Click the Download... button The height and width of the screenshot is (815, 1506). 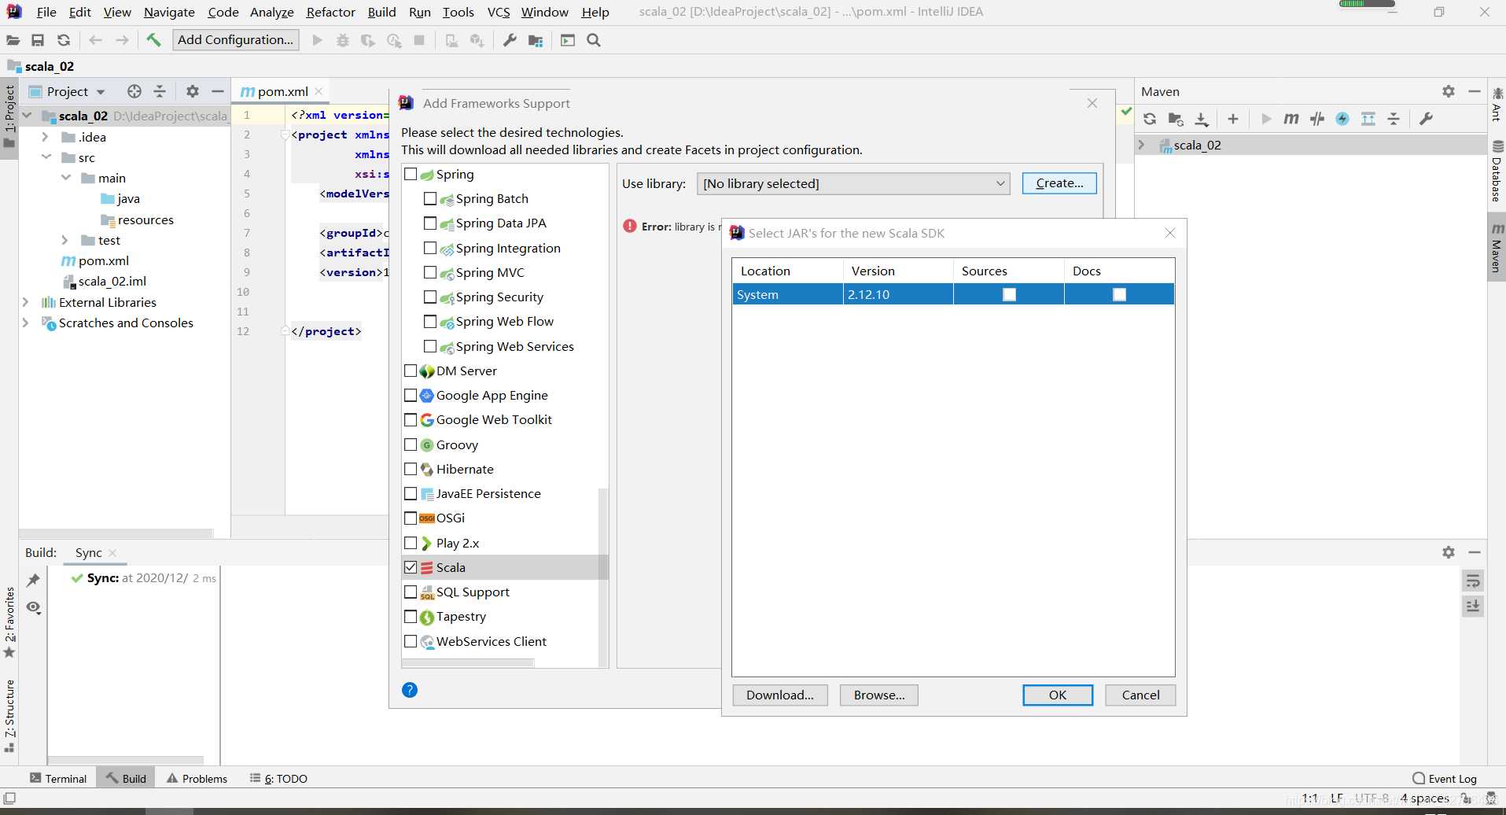pos(780,695)
